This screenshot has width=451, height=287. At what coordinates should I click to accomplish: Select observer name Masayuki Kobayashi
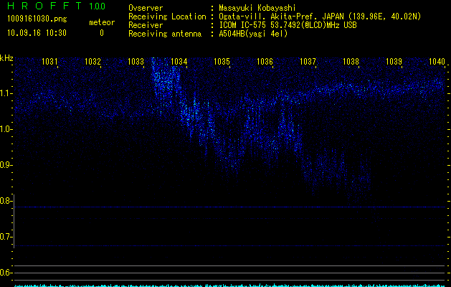257,8
